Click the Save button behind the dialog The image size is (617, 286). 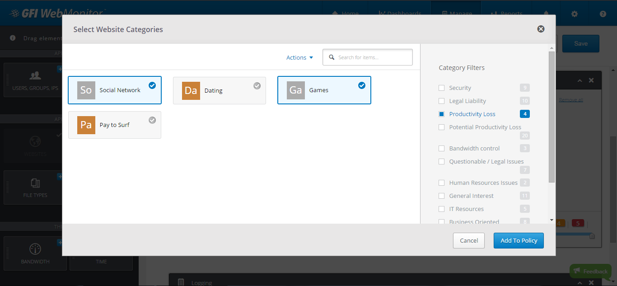click(581, 43)
